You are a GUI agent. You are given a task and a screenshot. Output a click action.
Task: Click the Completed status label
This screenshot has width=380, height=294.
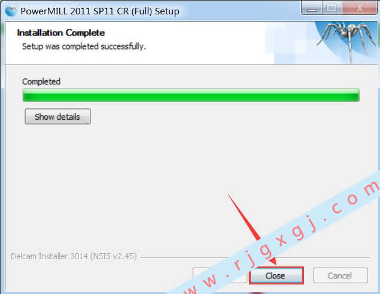[x=41, y=81]
